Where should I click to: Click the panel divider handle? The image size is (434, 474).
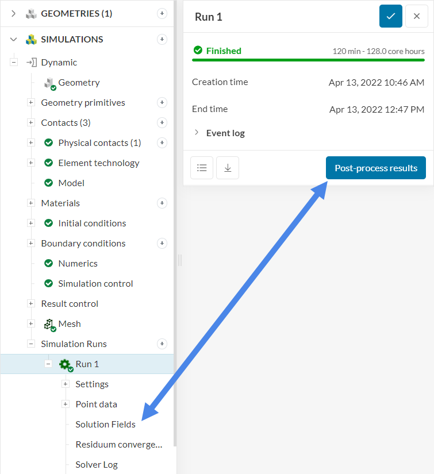(179, 260)
